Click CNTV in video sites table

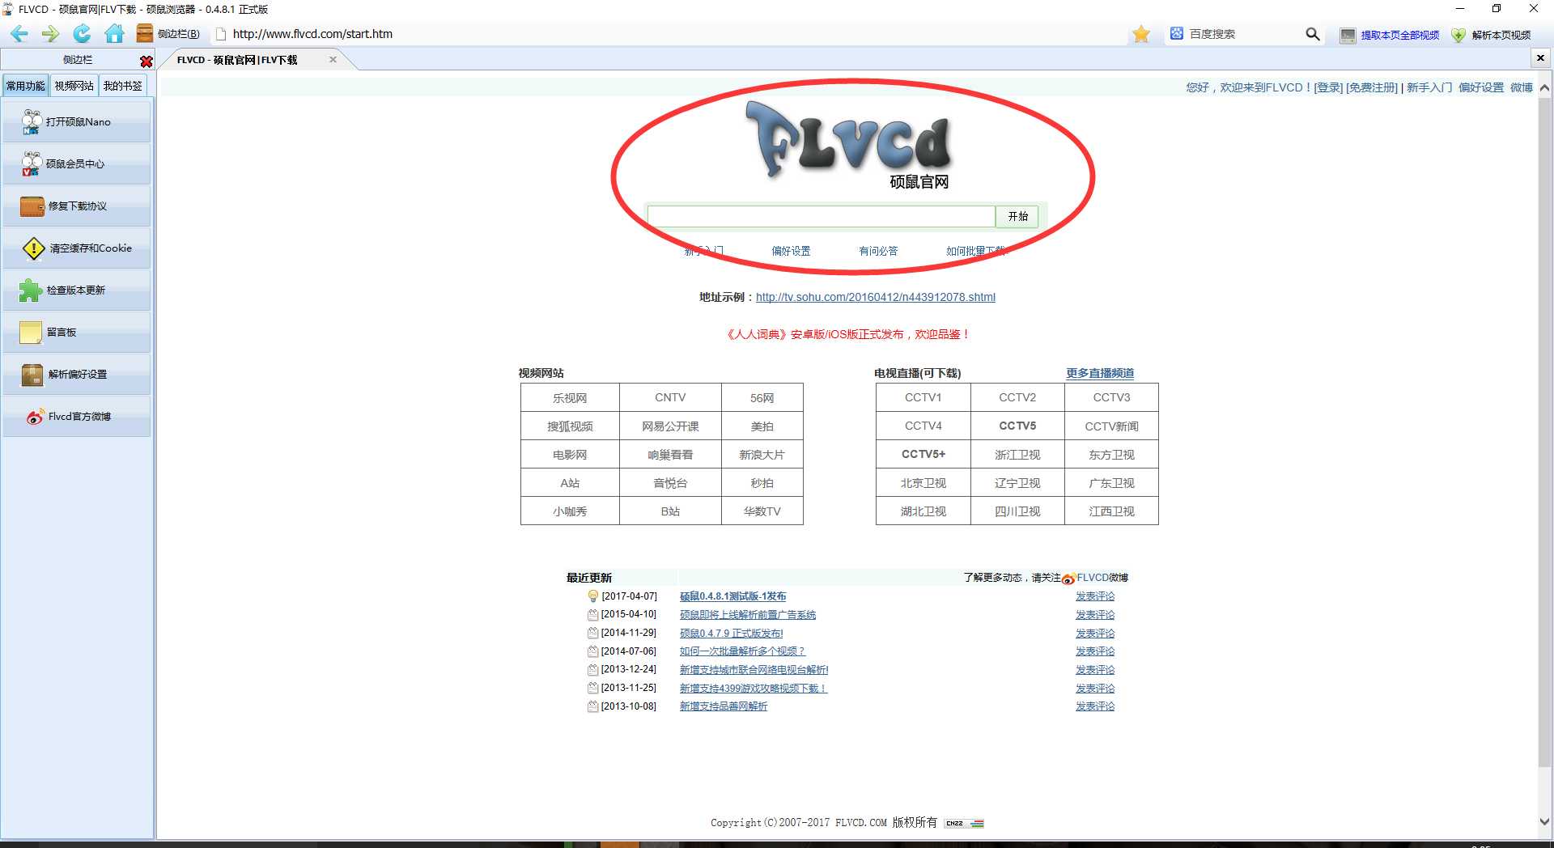click(670, 397)
